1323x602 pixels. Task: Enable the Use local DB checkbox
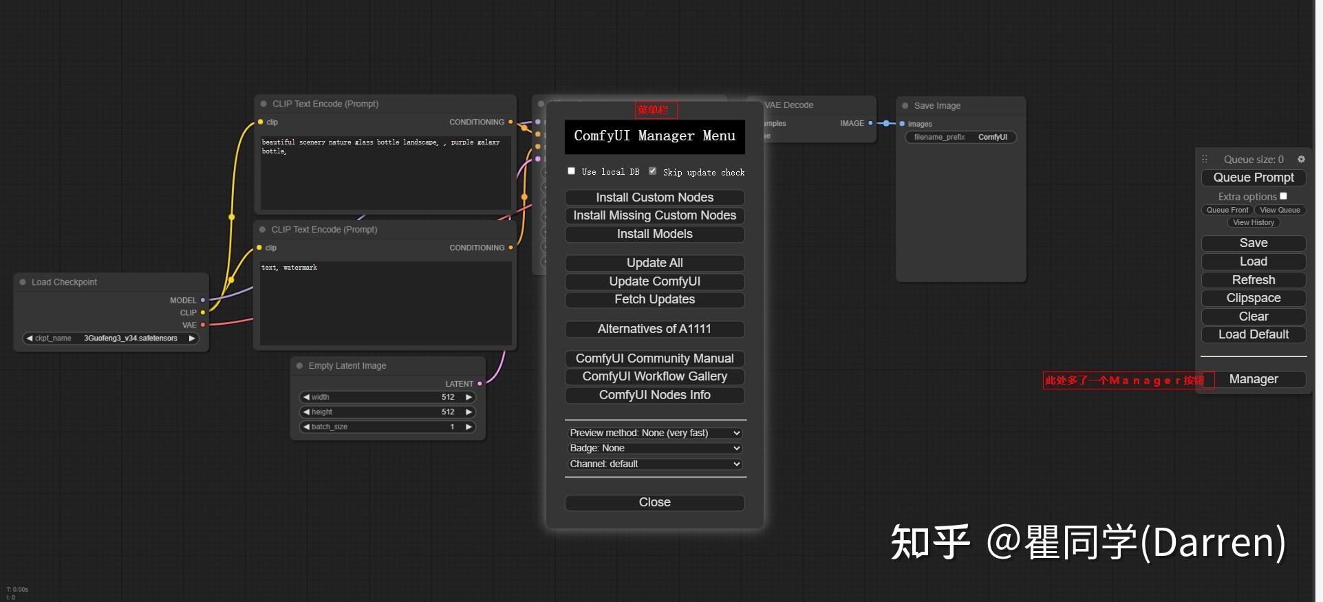click(571, 171)
